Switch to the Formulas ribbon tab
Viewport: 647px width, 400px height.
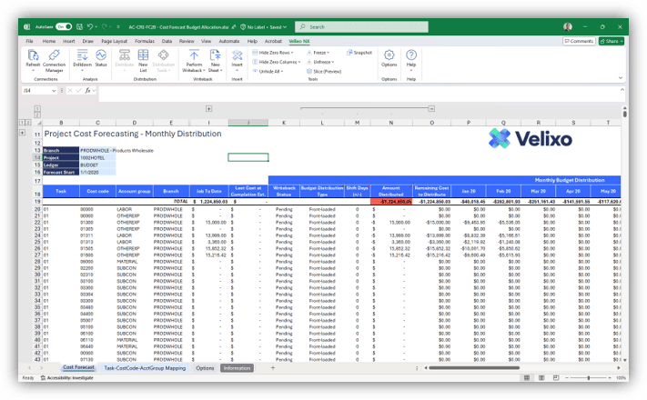pos(145,41)
